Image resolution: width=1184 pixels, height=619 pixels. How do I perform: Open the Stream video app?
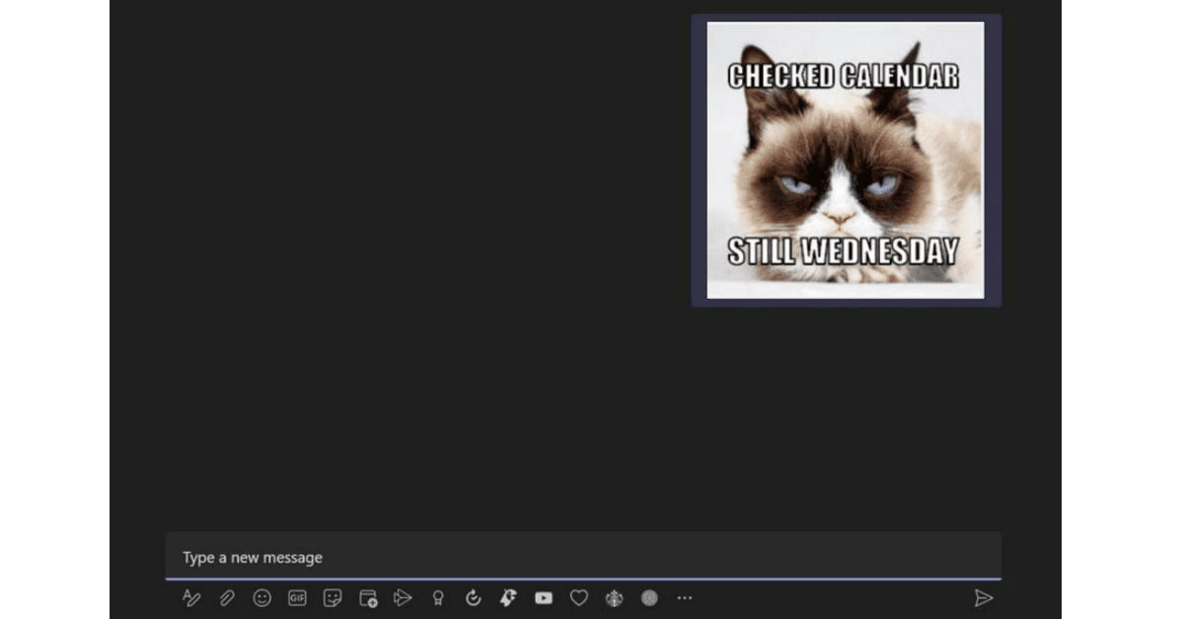pyautogui.click(x=403, y=598)
